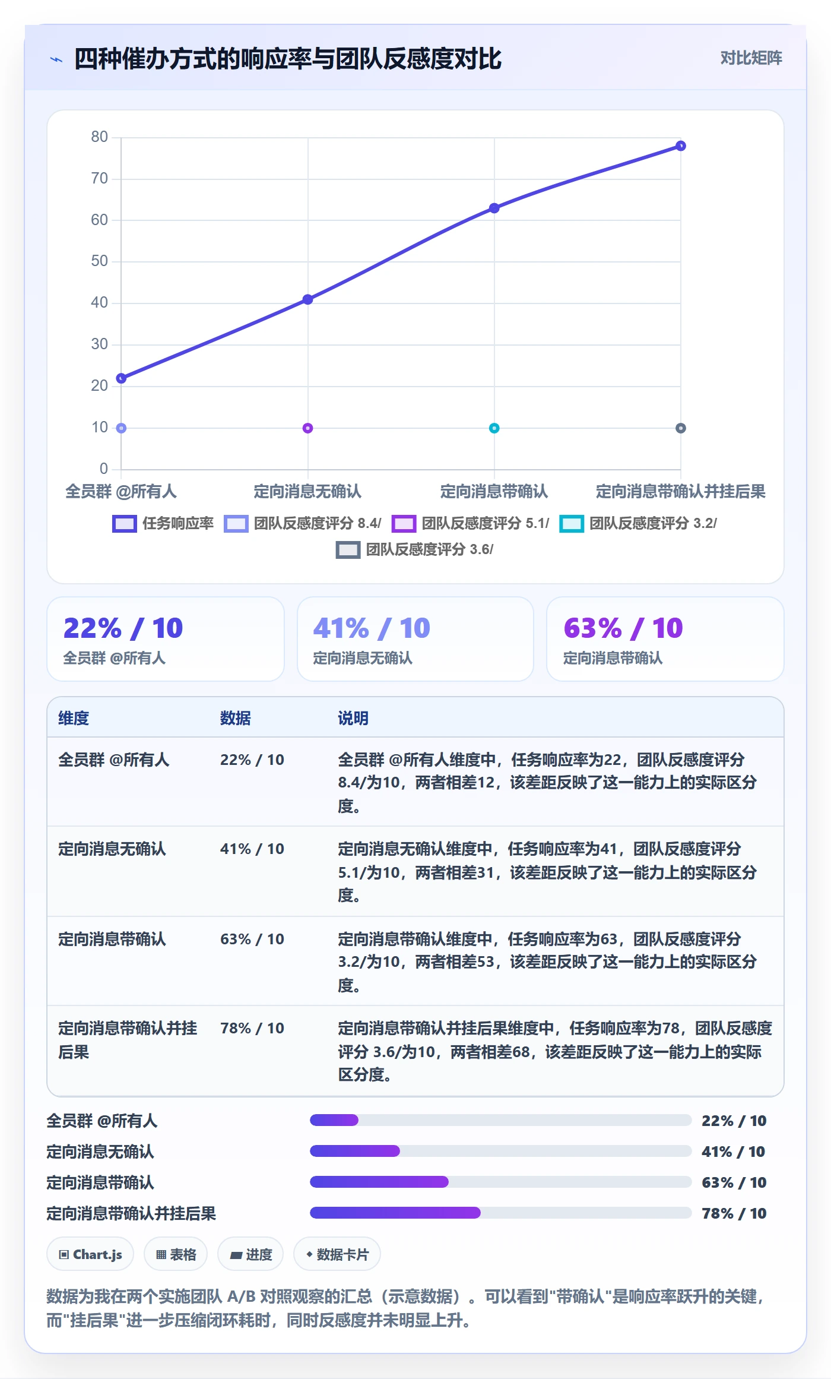This screenshot has width=831, height=1379.
Task: Select table cell 定向消息无确认
Action: coord(112,849)
